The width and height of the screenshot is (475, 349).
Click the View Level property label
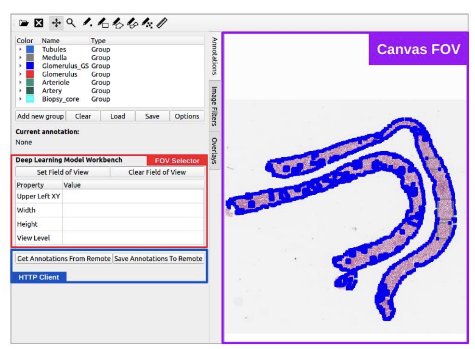click(34, 238)
